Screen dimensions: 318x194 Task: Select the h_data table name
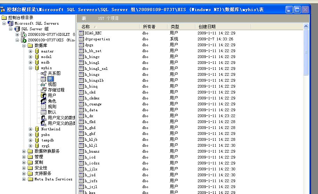91,110
